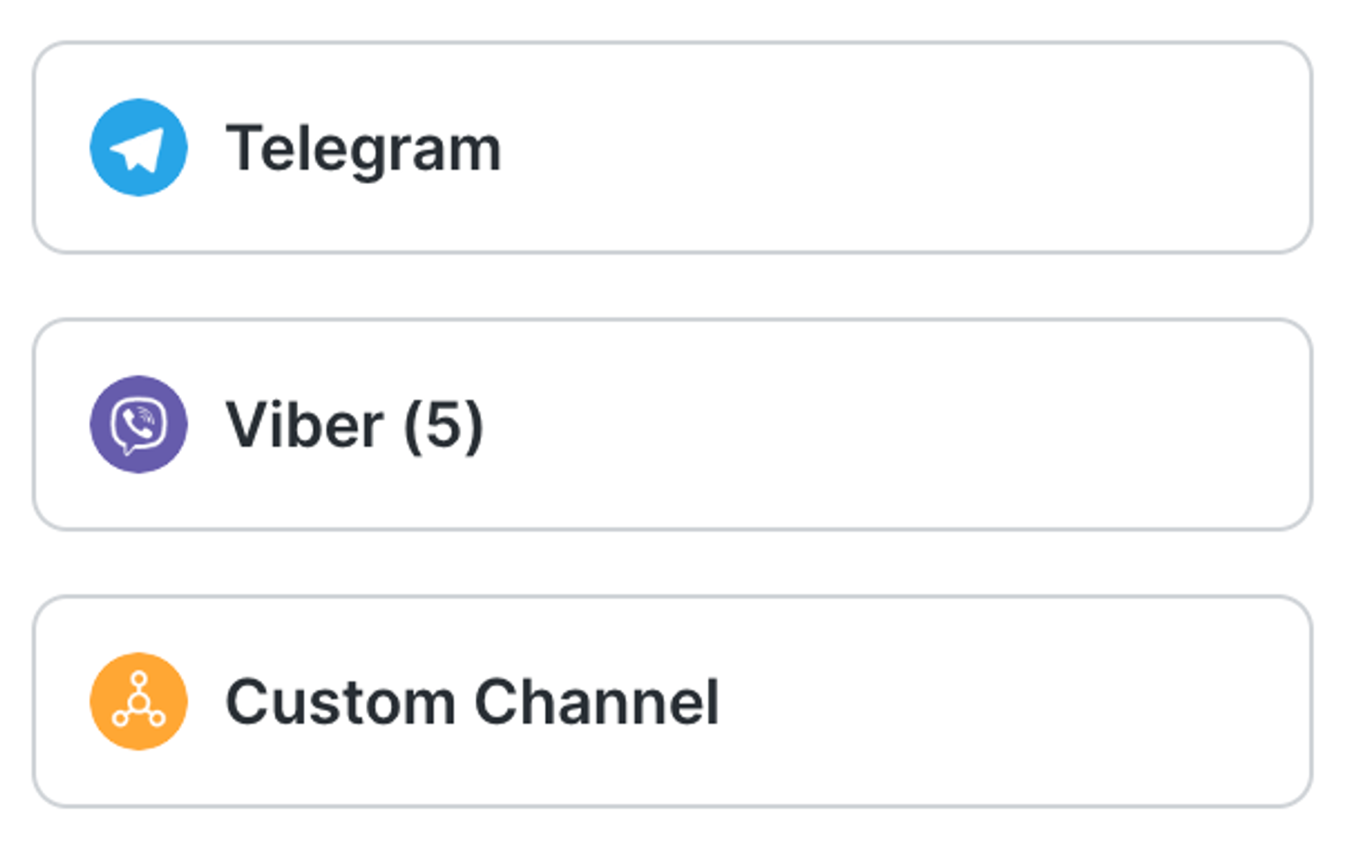1358x861 pixels.
Task: Click the "Viber (5)" text label
Action: (x=354, y=426)
